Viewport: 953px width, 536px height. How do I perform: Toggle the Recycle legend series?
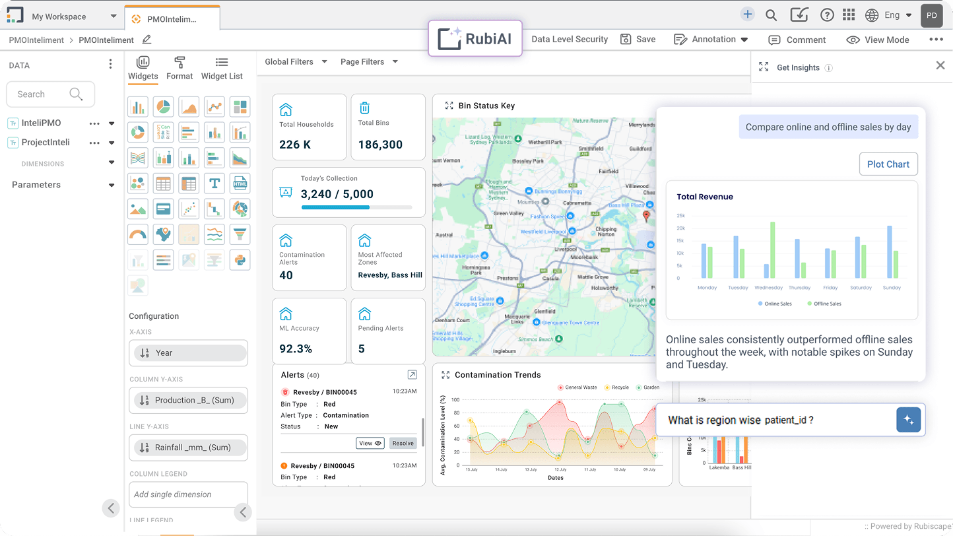point(616,387)
